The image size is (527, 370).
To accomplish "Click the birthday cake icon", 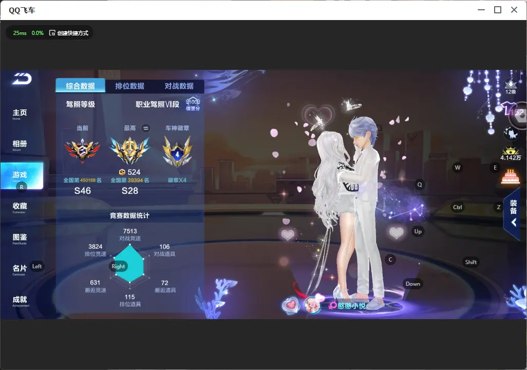I will pos(510,176).
